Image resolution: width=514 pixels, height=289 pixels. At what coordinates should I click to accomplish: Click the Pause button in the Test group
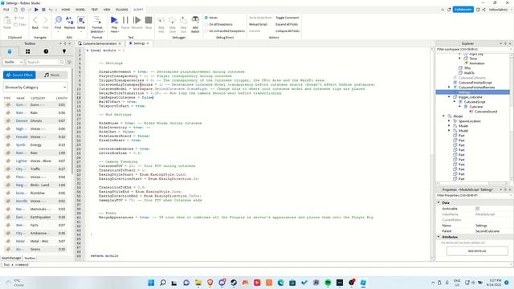click(x=125, y=22)
